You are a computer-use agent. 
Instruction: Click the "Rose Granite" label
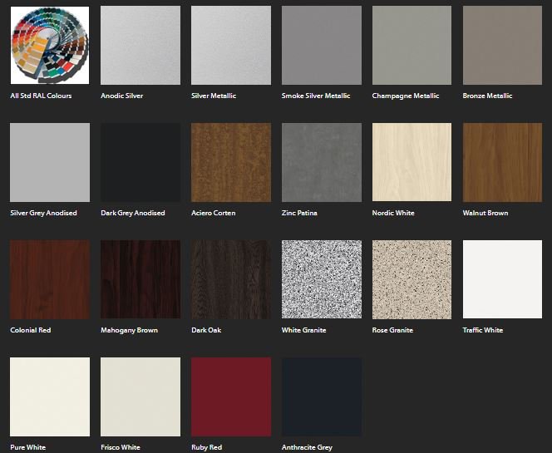pyautogui.click(x=392, y=330)
